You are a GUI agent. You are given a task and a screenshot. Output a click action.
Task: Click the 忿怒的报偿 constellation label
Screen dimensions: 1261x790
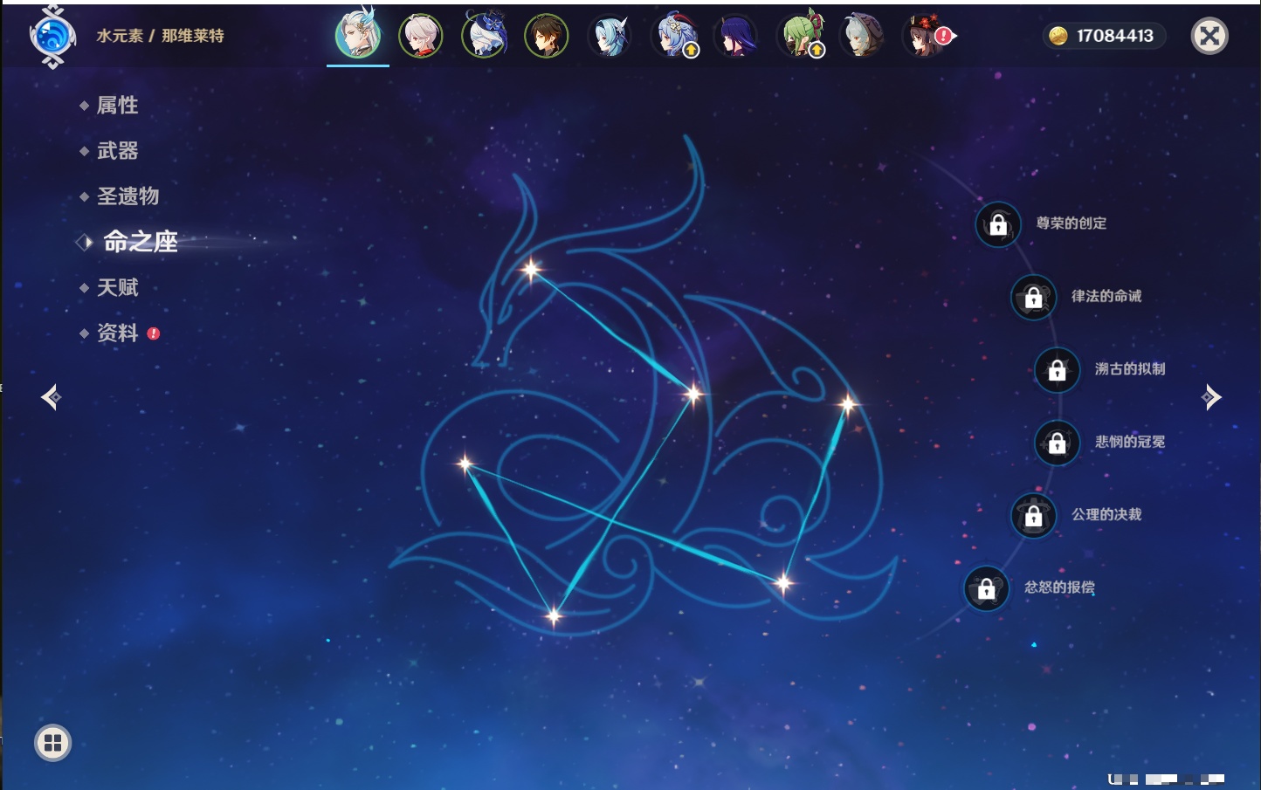[x=1059, y=587]
